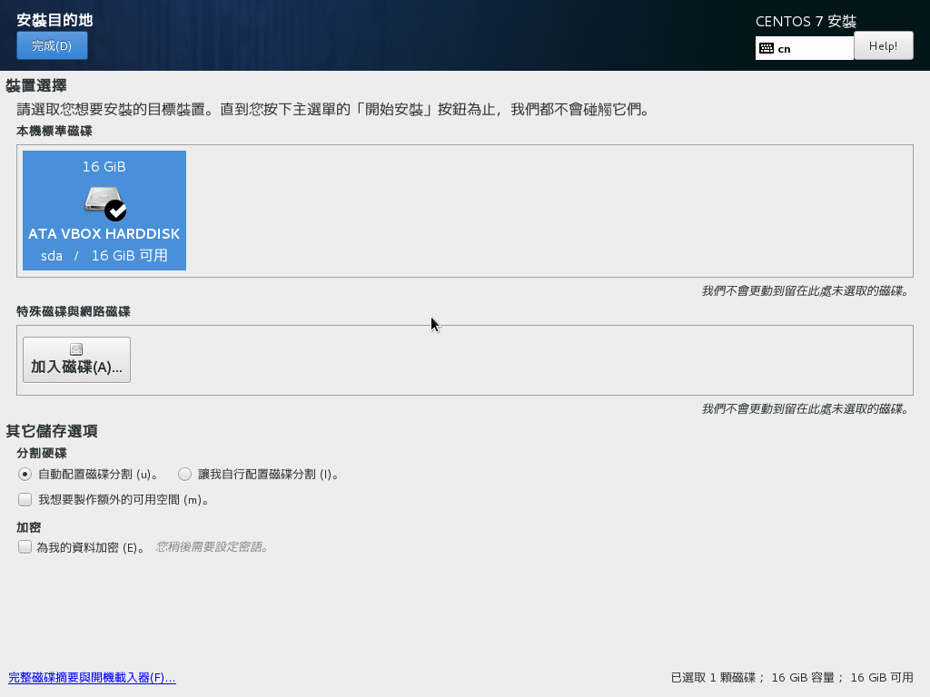930x697 pixels.
Task: Click the black checkmark on the selected disk
Action: tap(114, 209)
